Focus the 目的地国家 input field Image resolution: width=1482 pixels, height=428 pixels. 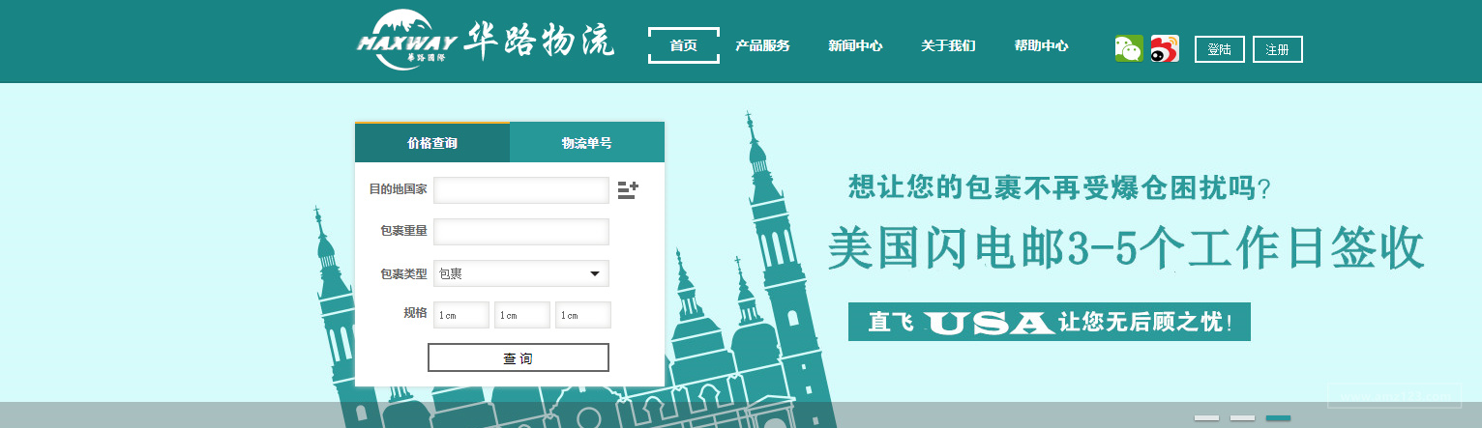click(521, 190)
